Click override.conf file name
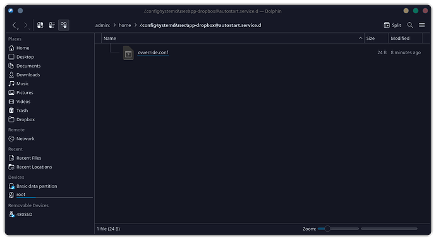Viewport: 436px width, 240px height. [x=153, y=52]
